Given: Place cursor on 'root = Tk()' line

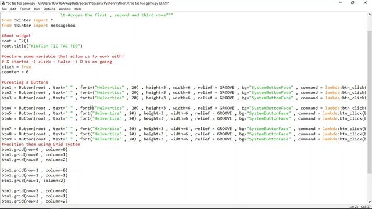Looking at the screenshot, I should [x=15, y=41].
